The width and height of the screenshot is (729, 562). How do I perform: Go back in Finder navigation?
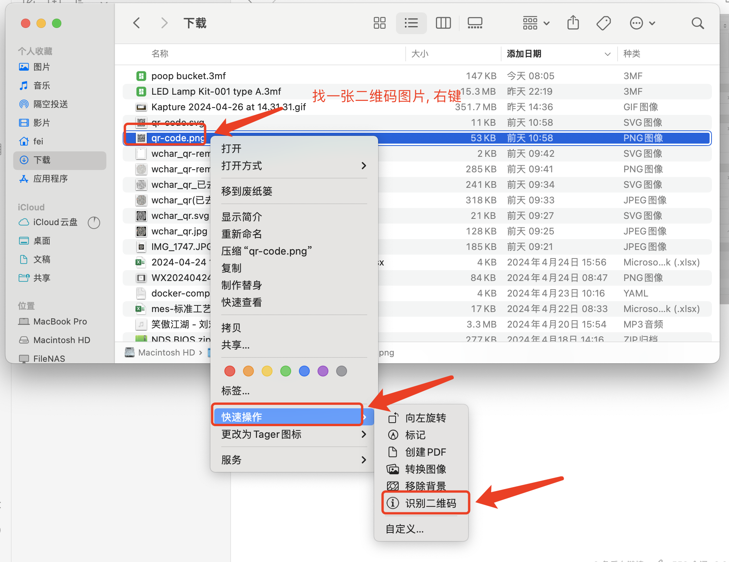click(x=136, y=23)
